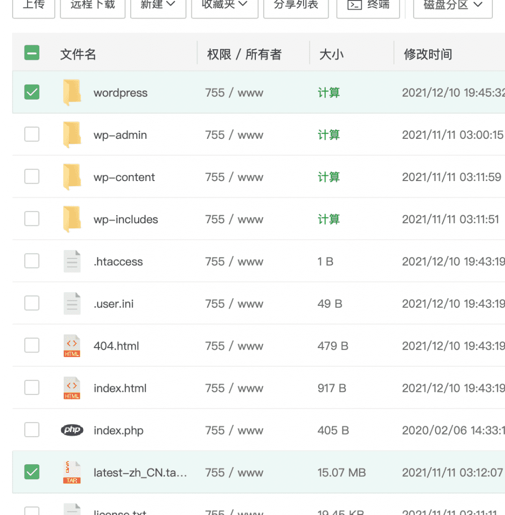
Task: Toggle the select-all checkbox in header
Action: click(32, 52)
